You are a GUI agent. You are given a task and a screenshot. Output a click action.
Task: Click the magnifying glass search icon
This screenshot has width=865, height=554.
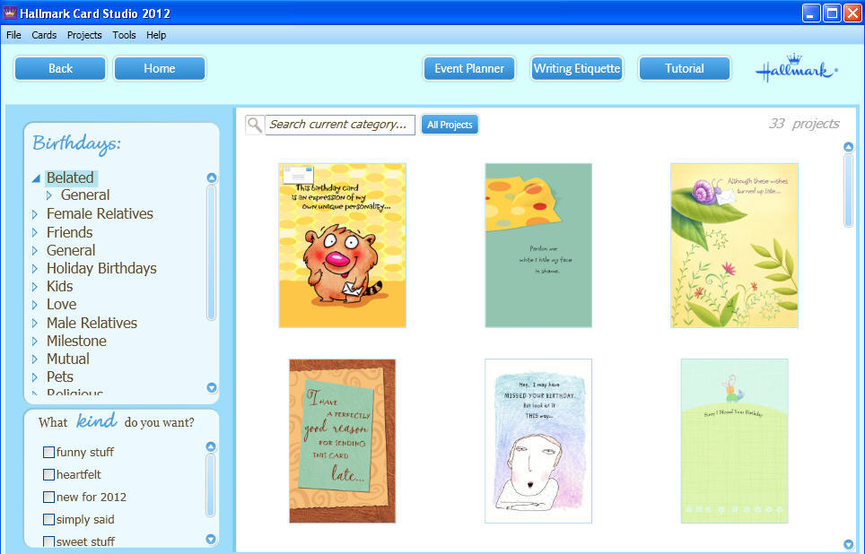pyautogui.click(x=255, y=125)
